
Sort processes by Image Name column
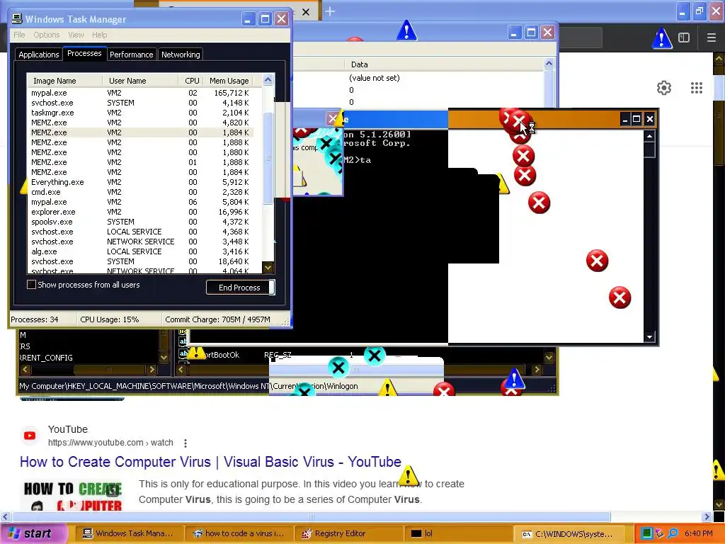64,81
